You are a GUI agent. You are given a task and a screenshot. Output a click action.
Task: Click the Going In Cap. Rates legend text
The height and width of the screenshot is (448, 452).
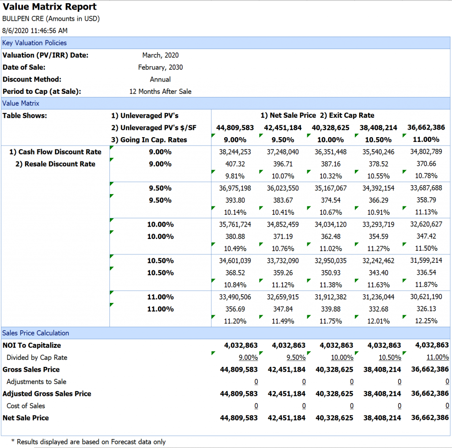pos(149,140)
